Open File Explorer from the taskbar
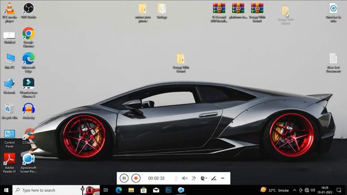 point(131,190)
